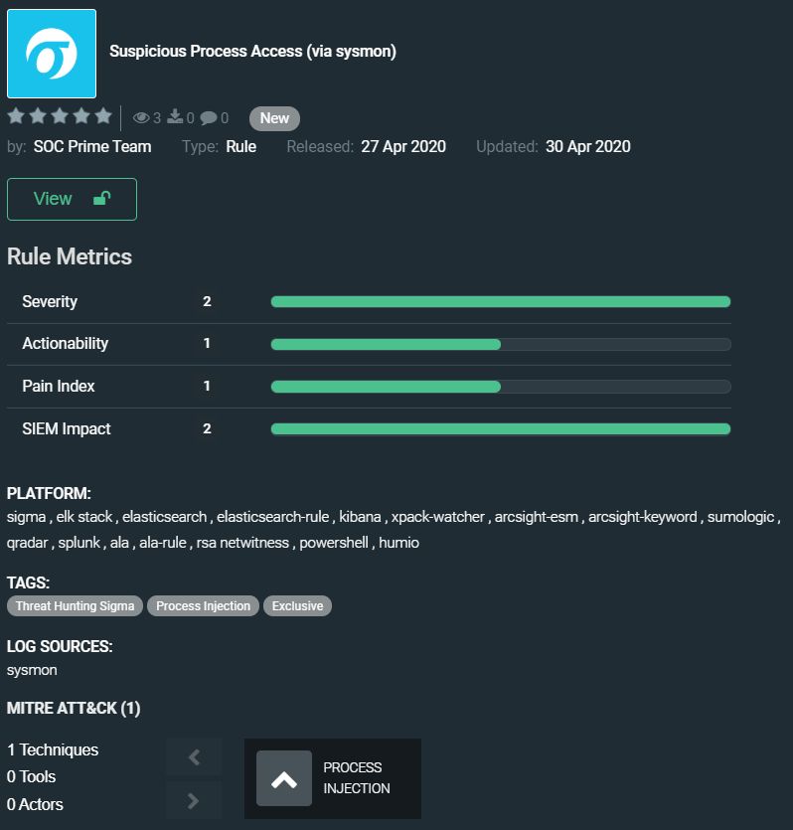This screenshot has width=793, height=830.
Task: Click the SIEM Impact metric bar
Action: pos(501,428)
